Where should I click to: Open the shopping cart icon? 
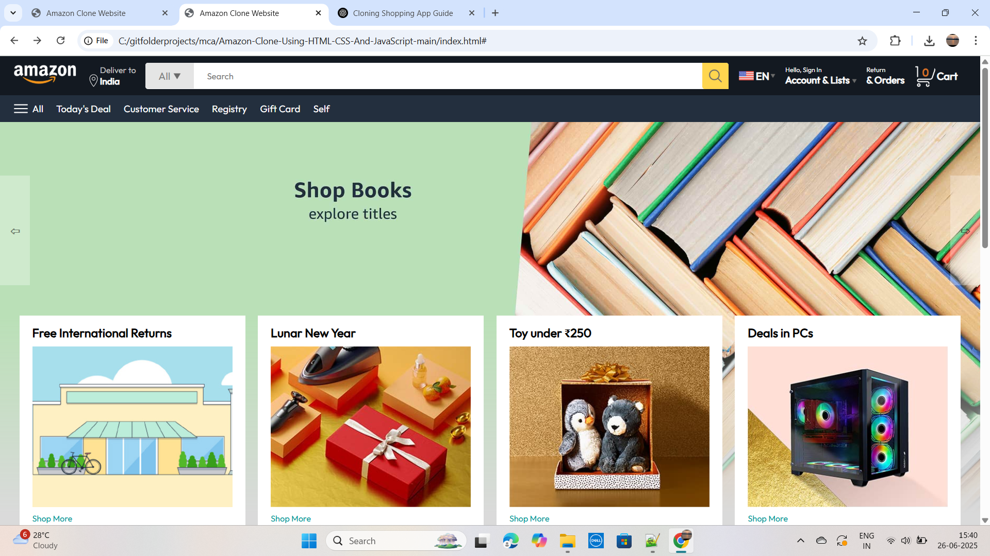pos(923,77)
